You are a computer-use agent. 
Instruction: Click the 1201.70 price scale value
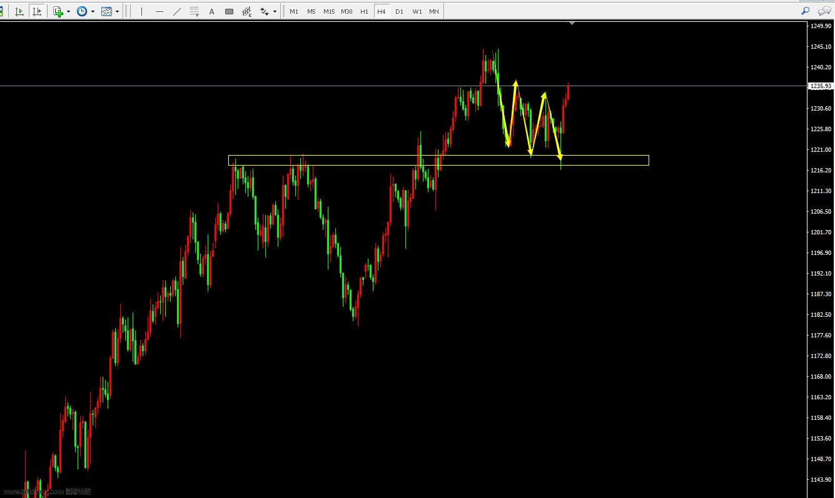(x=821, y=232)
